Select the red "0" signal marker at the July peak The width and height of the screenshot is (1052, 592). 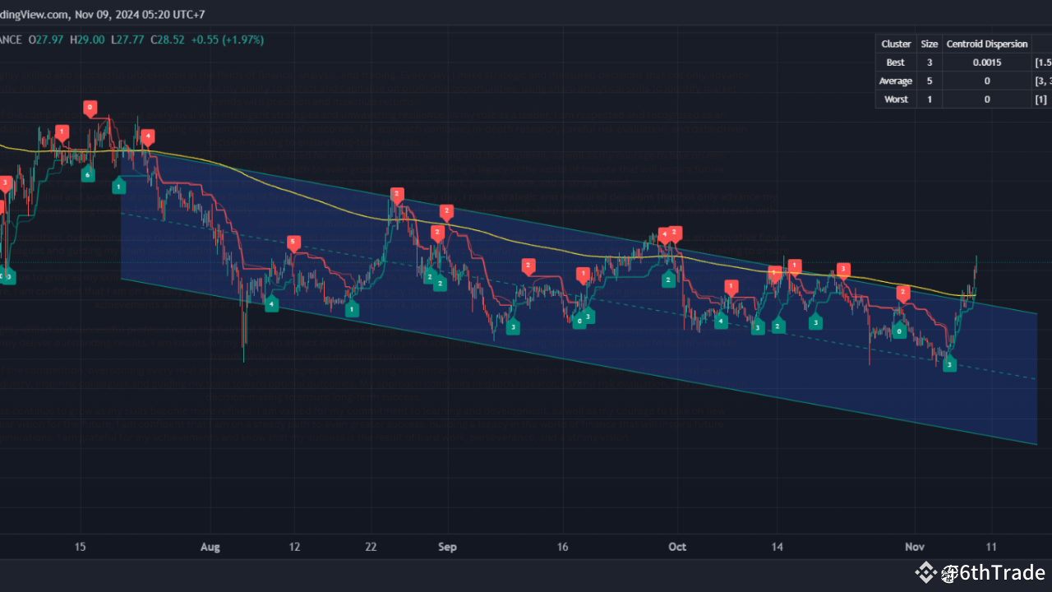coord(90,108)
